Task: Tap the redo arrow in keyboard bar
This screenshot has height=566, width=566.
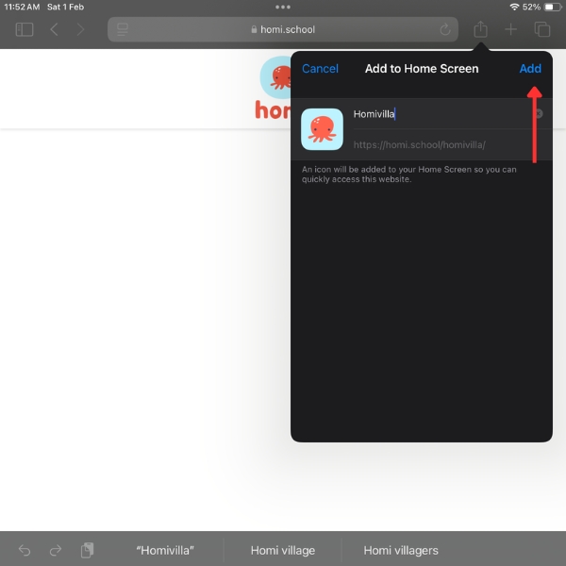Action: pyautogui.click(x=56, y=551)
